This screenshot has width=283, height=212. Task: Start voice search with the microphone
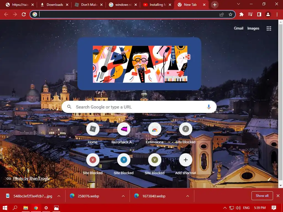click(x=209, y=107)
